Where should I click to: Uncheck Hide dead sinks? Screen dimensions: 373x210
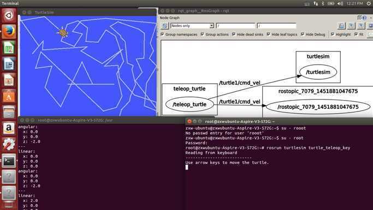[234, 34]
